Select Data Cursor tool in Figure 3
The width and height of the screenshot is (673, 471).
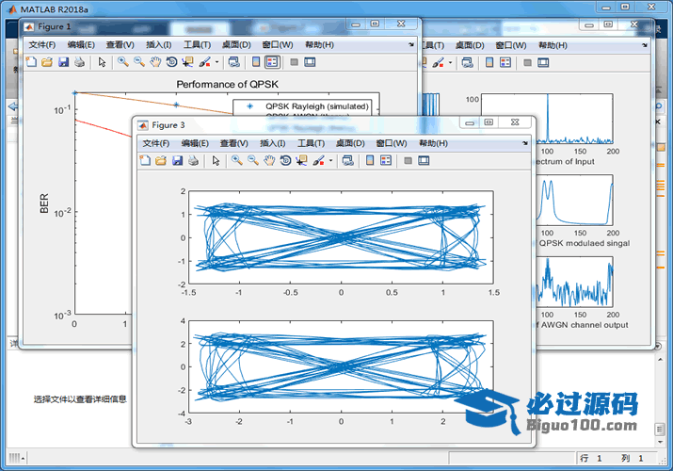302,160
